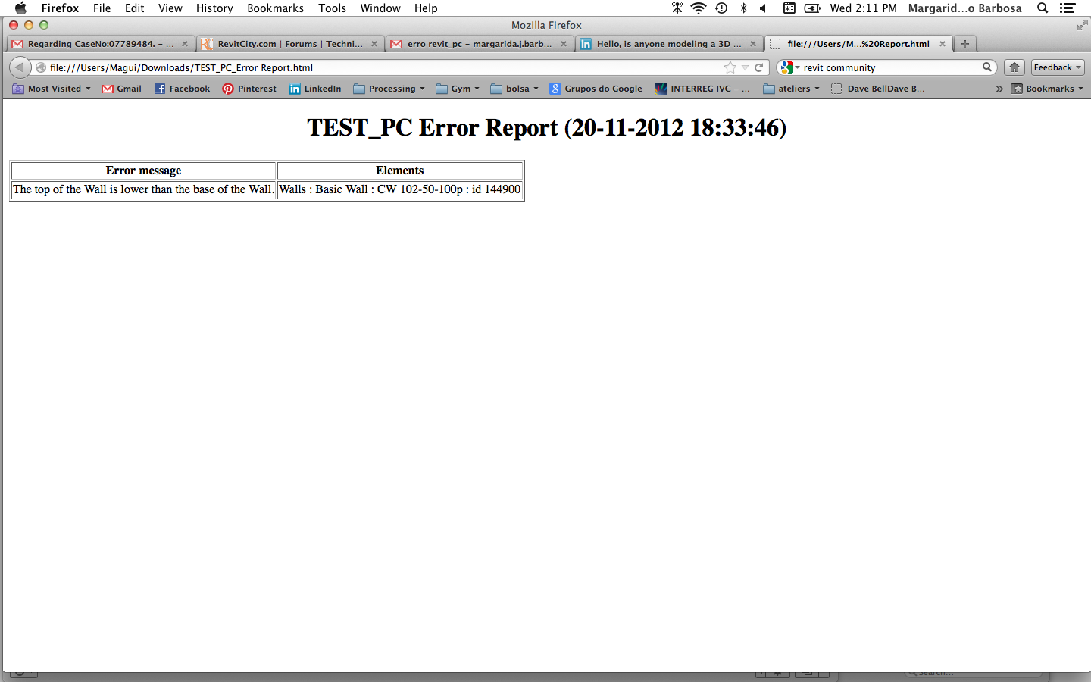Open the Grupos do Google bookmark
Screen dimensions: 1091x682
click(x=596, y=89)
